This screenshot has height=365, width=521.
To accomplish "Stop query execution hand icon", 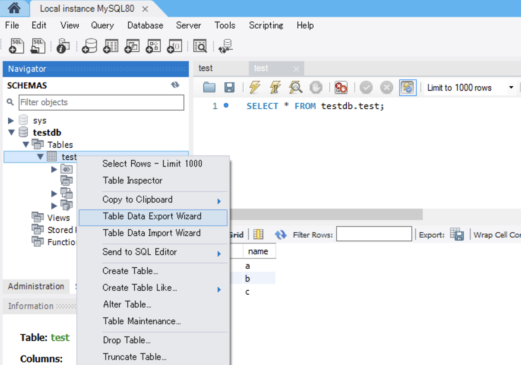I will point(316,87).
